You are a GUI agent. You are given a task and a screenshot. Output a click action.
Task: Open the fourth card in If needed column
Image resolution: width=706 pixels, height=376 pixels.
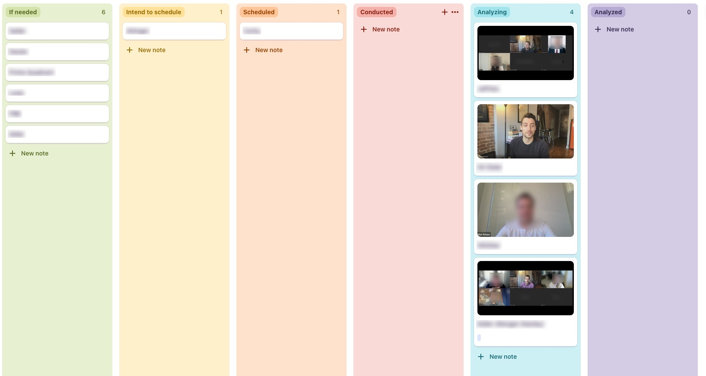point(57,93)
